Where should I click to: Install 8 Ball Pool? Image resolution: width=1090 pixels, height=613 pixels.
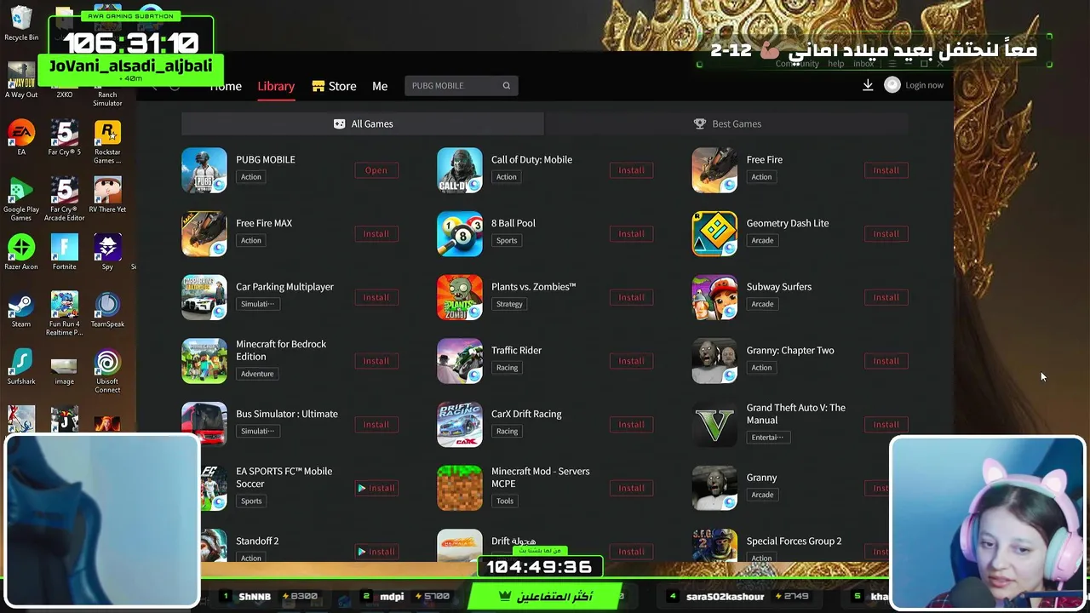coord(631,233)
